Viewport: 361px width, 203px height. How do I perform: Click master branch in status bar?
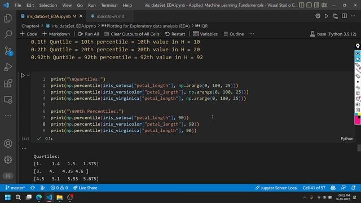tap(15, 188)
